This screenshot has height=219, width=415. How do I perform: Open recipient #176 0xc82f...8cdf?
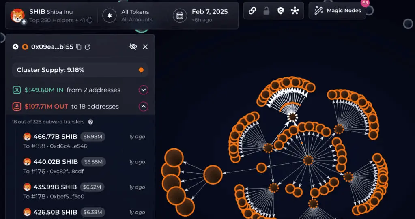pyautogui.click(x=54, y=171)
